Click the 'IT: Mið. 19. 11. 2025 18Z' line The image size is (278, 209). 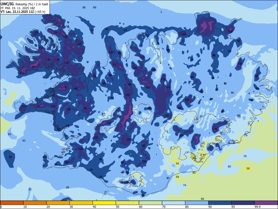tap(18, 8)
